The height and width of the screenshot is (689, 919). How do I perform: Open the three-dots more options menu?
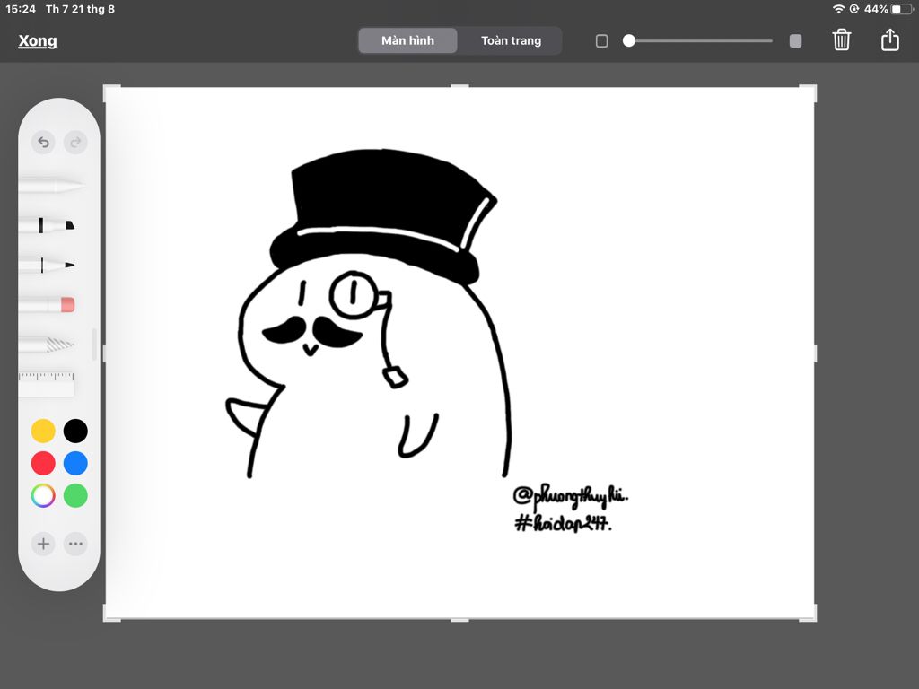point(75,544)
